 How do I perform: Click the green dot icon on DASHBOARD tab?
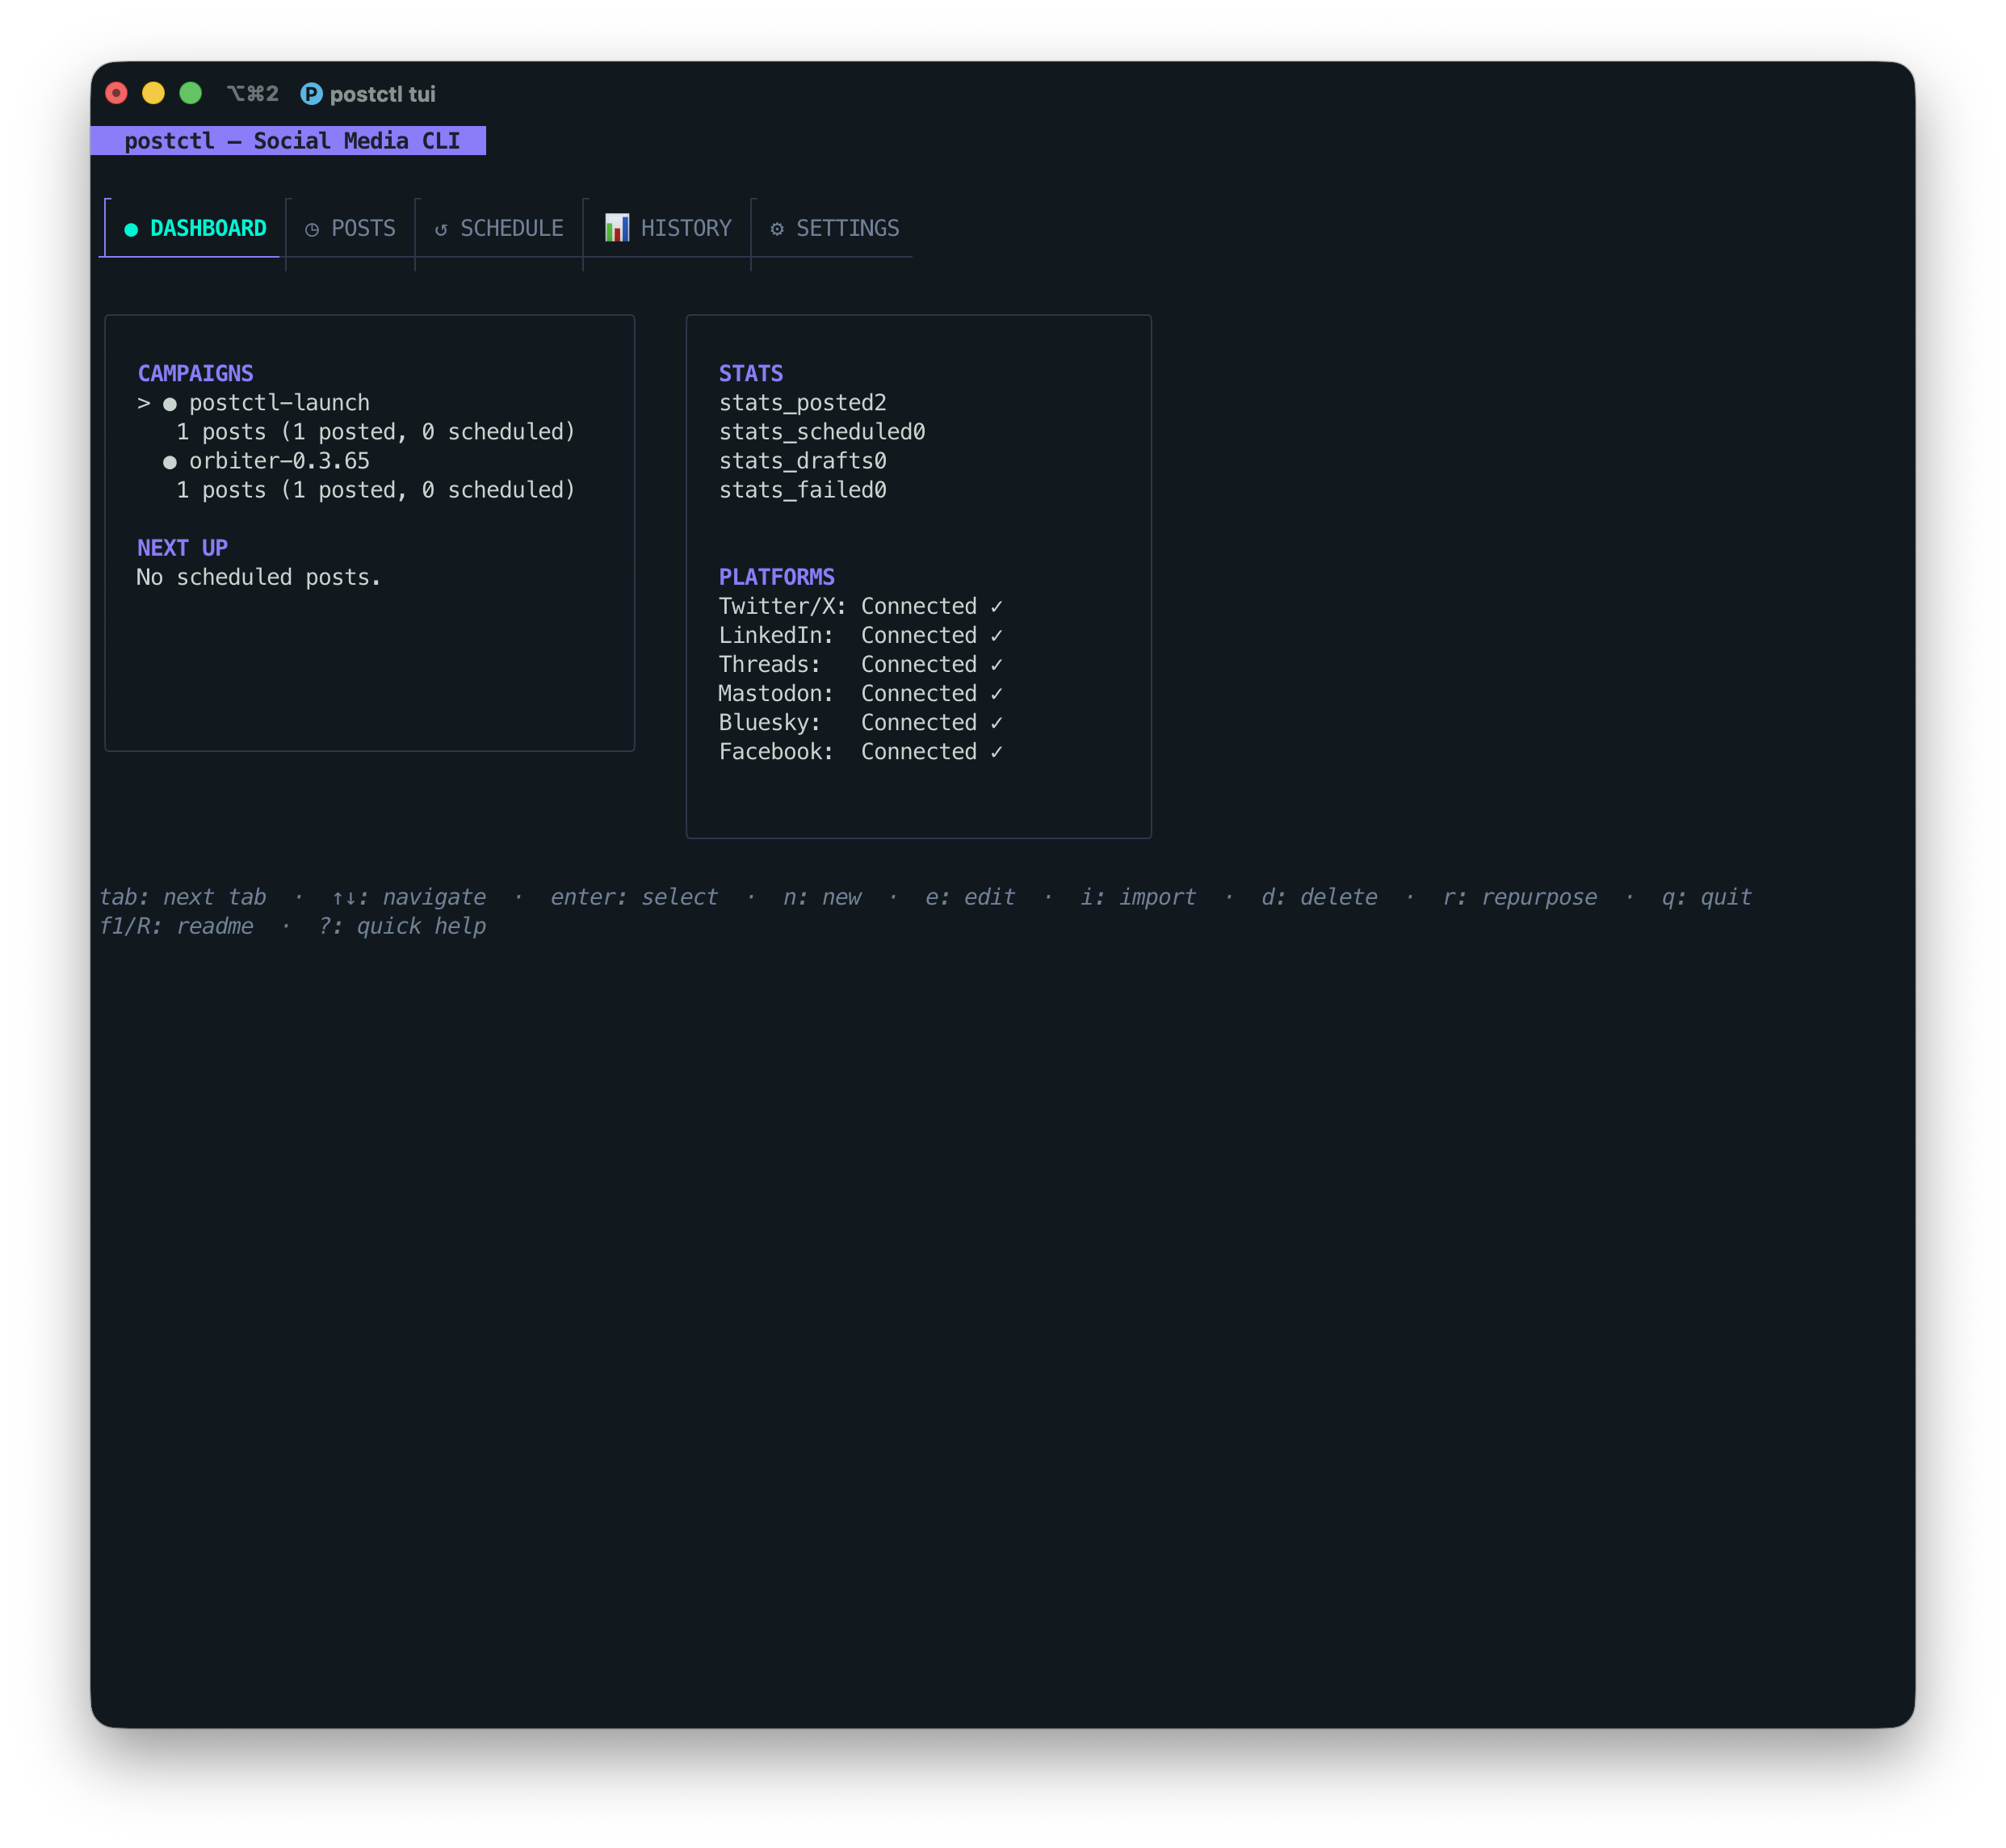click(131, 230)
